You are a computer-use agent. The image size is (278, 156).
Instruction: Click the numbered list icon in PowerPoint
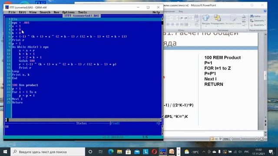tap(175, 18)
